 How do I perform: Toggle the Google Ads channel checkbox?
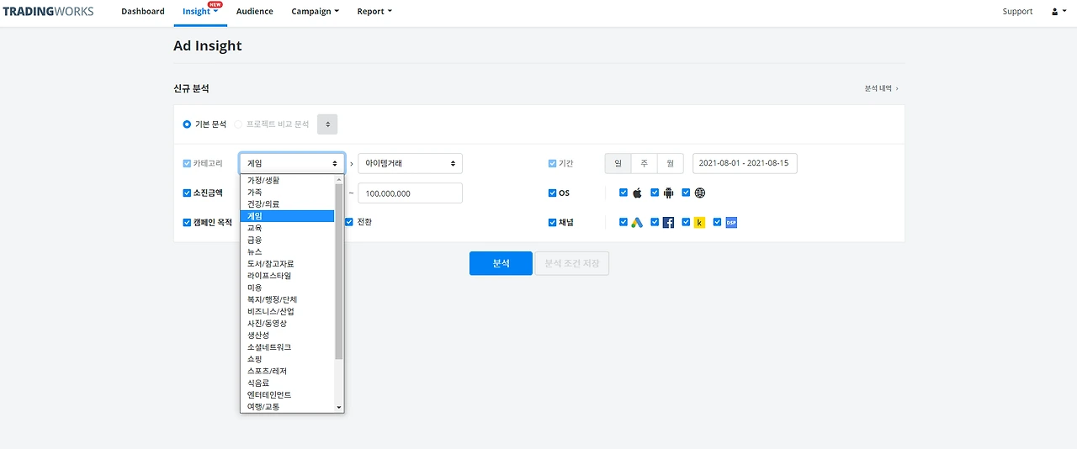pyautogui.click(x=623, y=222)
